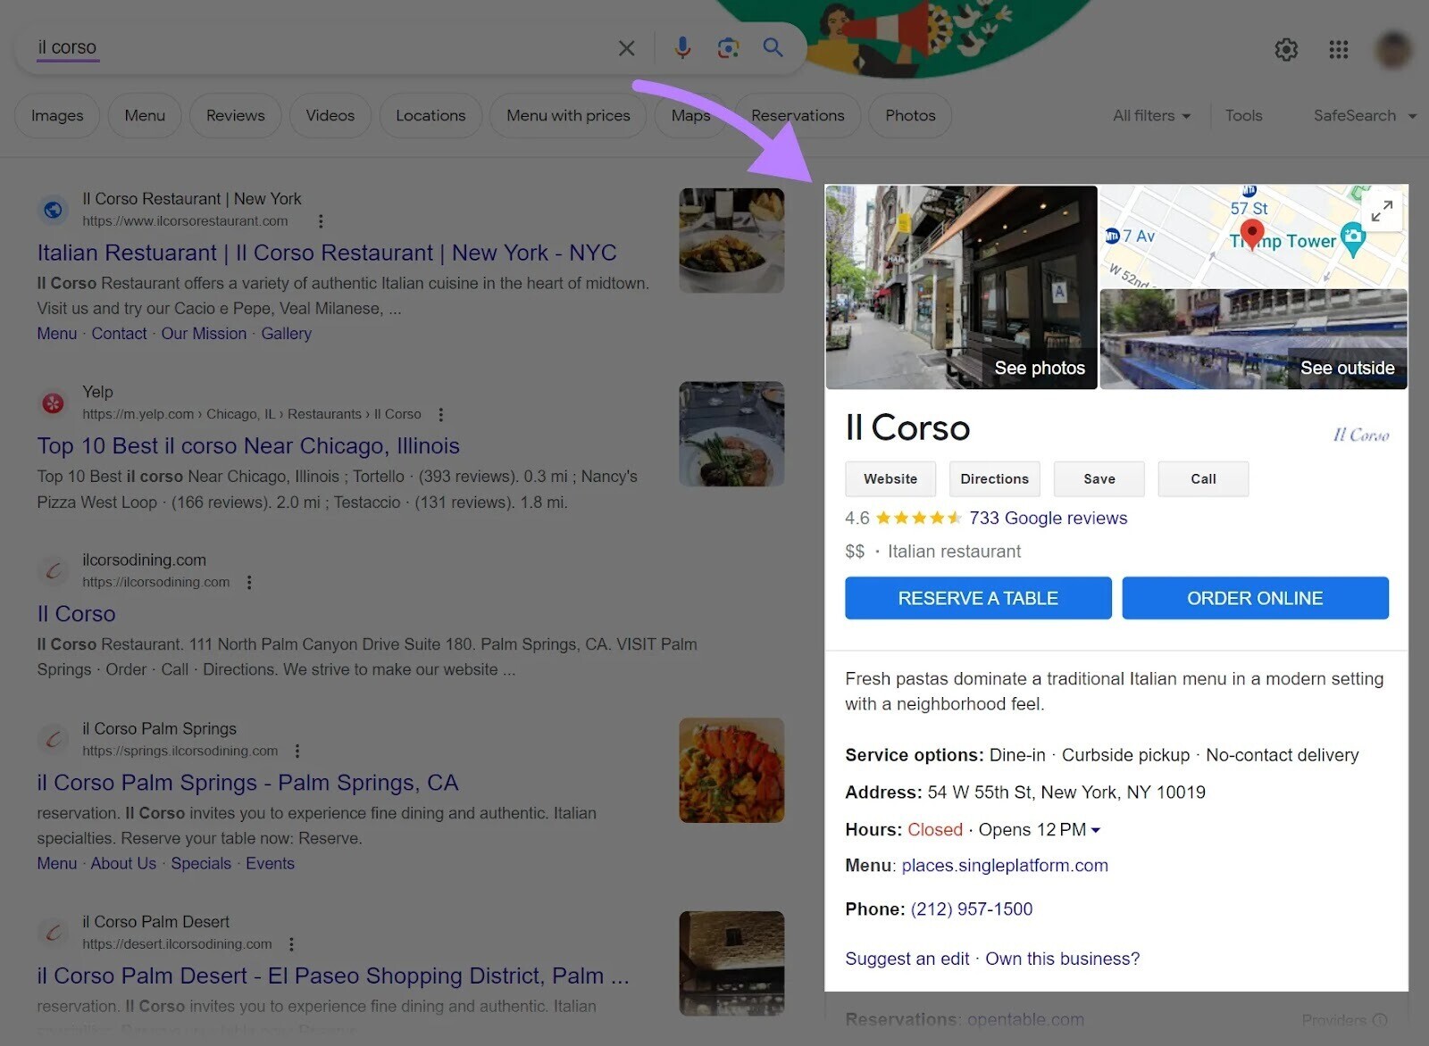Expand the All filters dropdown
The height and width of the screenshot is (1046, 1429).
click(x=1151, y=116)
